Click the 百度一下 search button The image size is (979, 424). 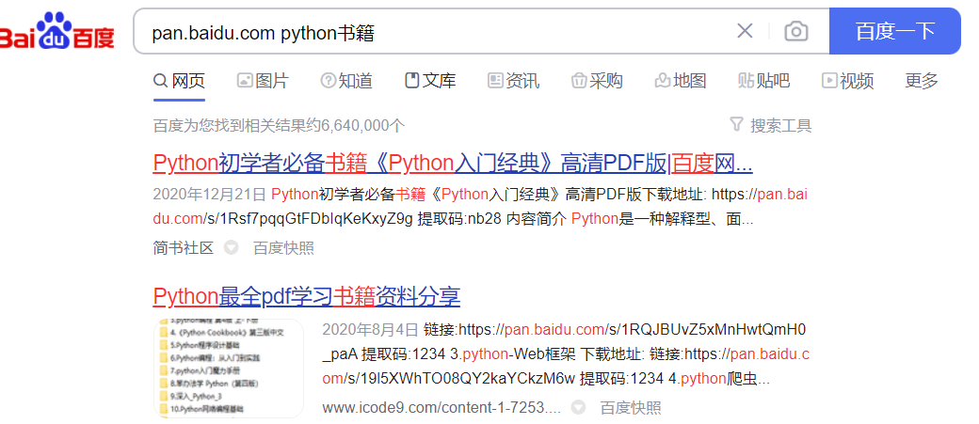click(894, 31)
